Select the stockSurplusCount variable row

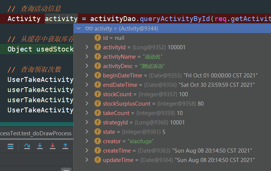(150, 103)
